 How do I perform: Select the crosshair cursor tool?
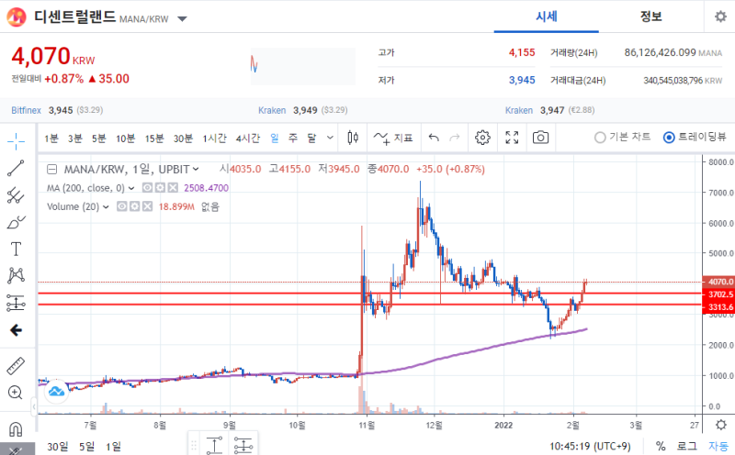coord(16,141)
